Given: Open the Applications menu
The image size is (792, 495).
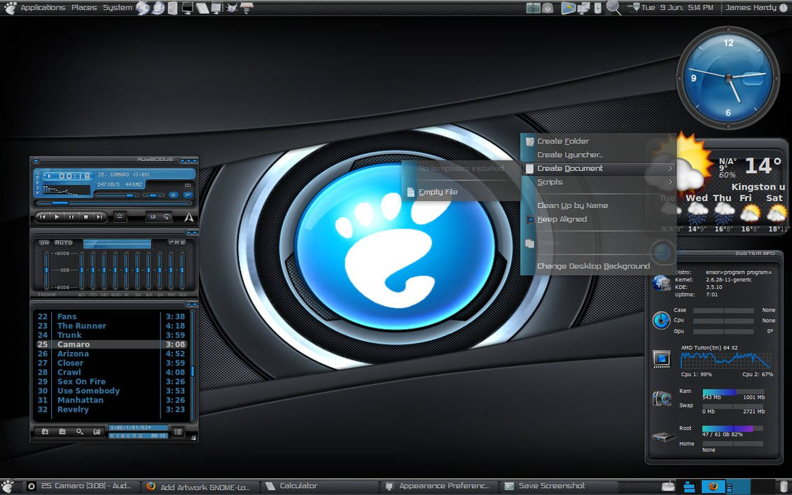Looking at the screenshot, I should 43,8.
